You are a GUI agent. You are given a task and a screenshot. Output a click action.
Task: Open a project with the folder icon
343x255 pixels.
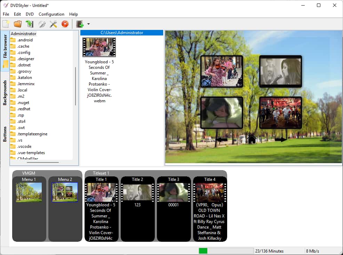(18, 24)
